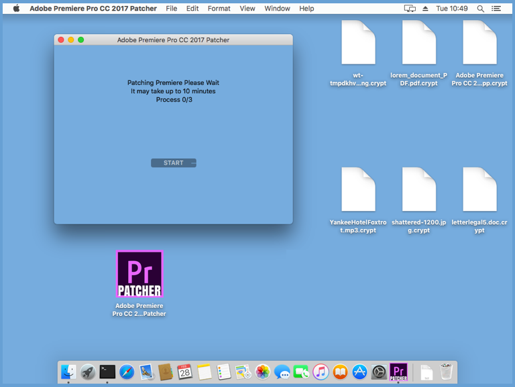Select the letterlegal5.doc.crypt file icon
Image resolution: width=515 pixels, height=387 pixels.
tap(480, 189)
